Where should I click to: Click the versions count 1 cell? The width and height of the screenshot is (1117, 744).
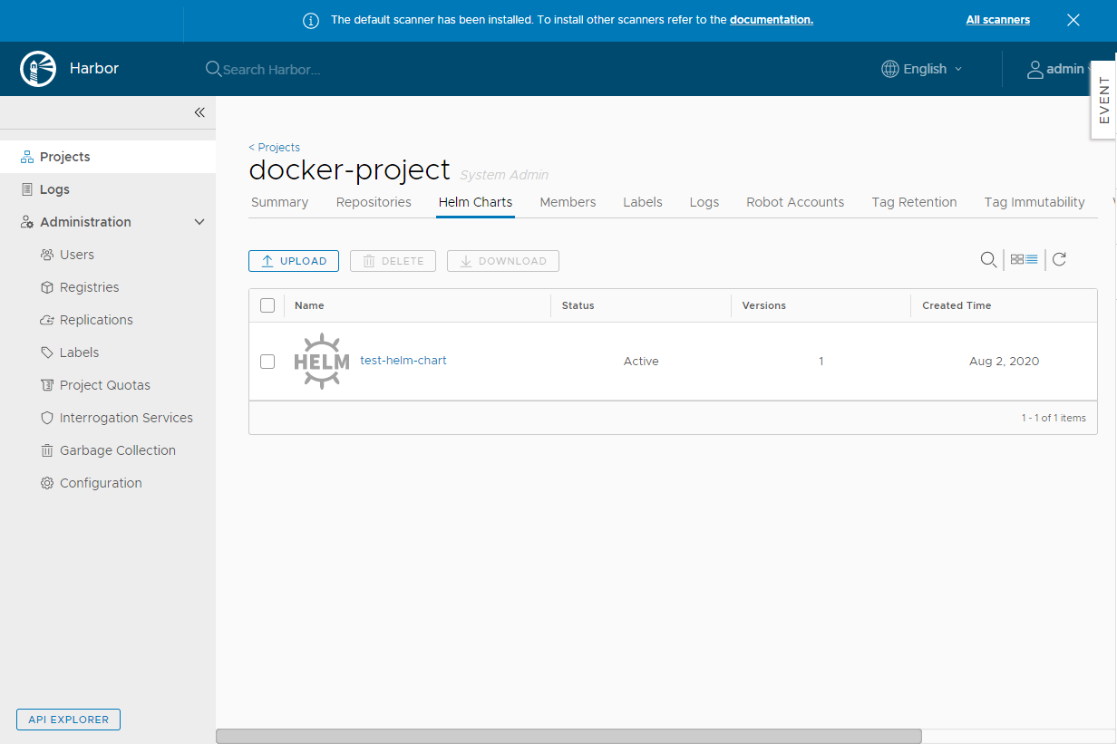click(821, 362)
